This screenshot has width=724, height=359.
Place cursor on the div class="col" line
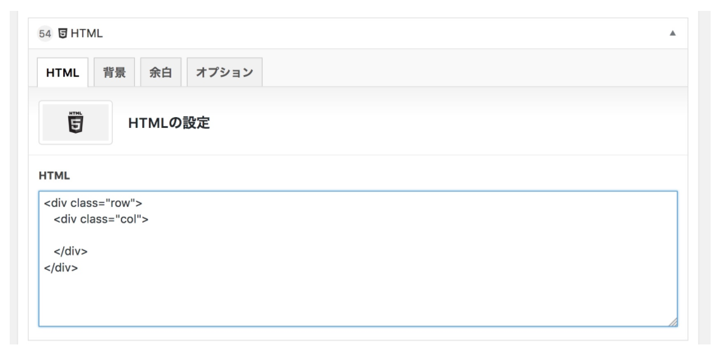(x=101, y=220)
